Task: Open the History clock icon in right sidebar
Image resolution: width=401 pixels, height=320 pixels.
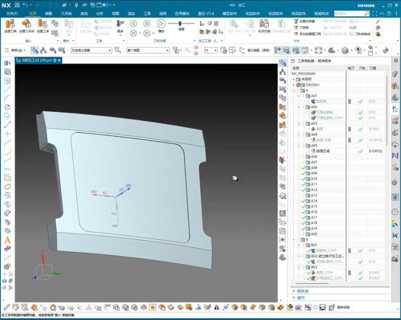Action: pyautogui.click(x=395, y=211)
